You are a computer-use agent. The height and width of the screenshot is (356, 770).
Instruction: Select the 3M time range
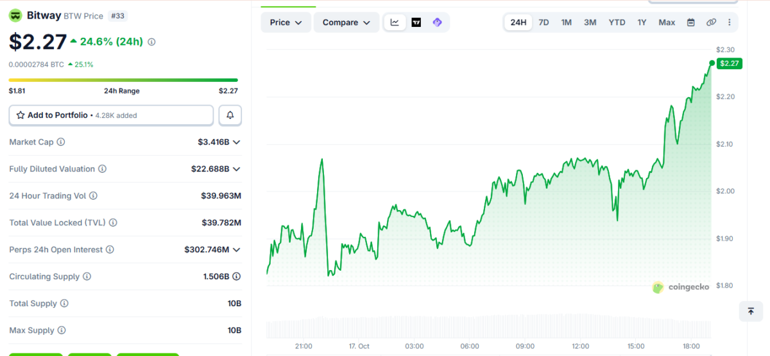coord(590,22)
